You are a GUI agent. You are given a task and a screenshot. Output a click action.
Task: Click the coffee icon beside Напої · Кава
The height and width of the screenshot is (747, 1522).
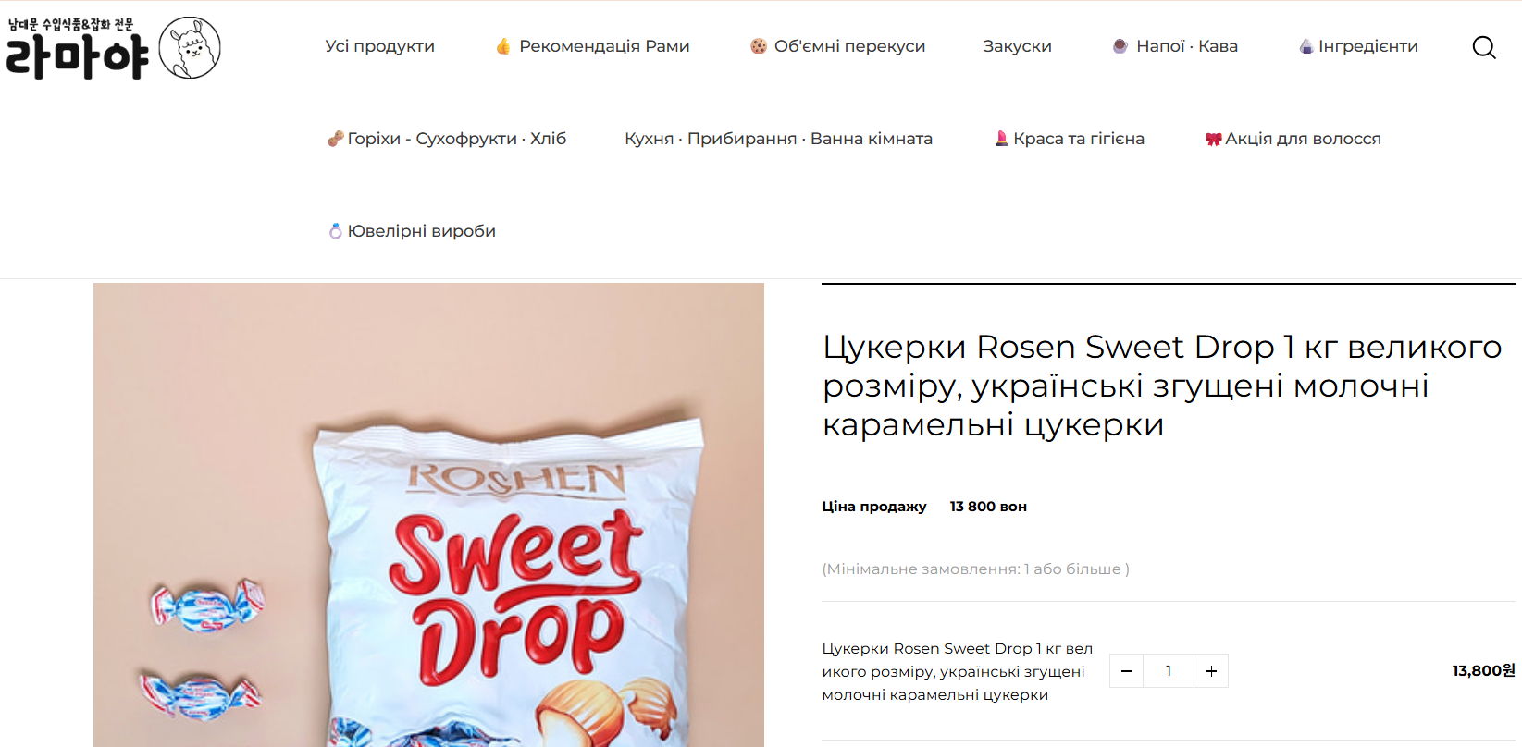pos(1120,46)
